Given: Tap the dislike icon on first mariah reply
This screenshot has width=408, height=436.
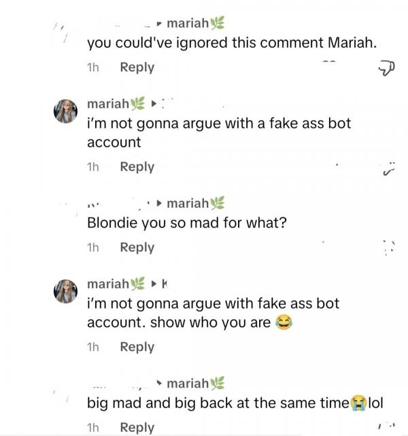Looking at the screenshot, I should click(x=389, y=168).
